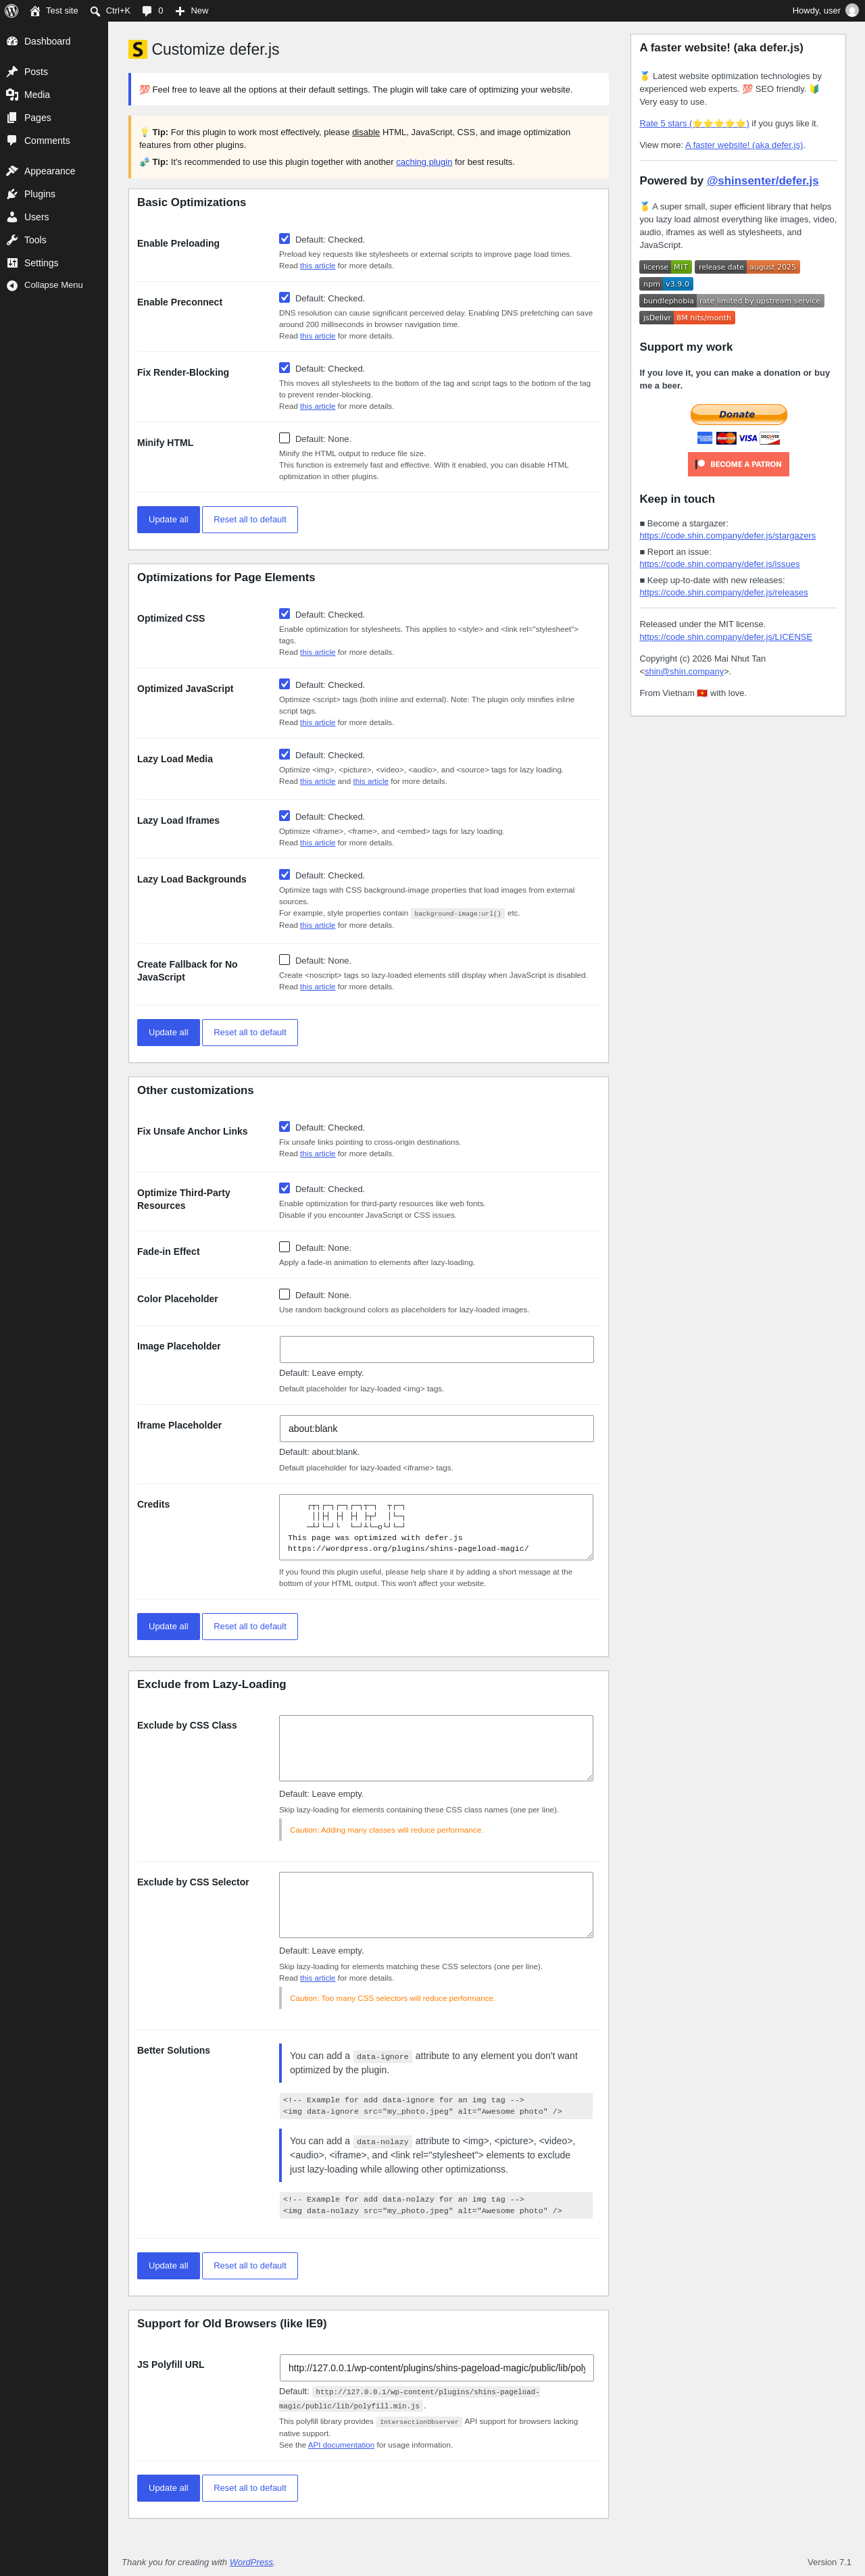Click the API documentation link
This screenshot has height=2576, width=865.
[341, 2445]
